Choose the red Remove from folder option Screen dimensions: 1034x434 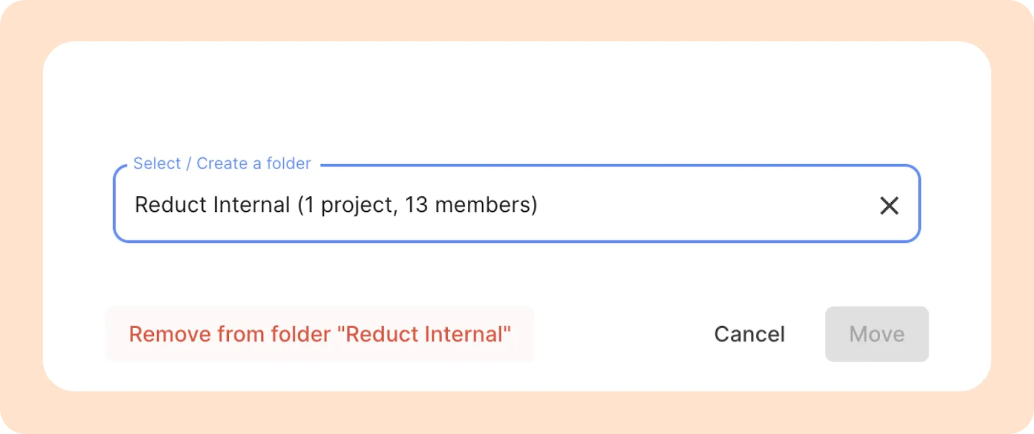pyautogui.click(x=320, y=334)
